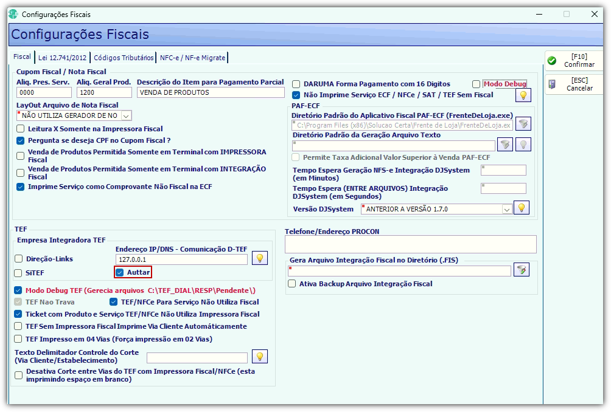
Task: Disable the Auttar TEF checkbox
Action: point(120,272)
